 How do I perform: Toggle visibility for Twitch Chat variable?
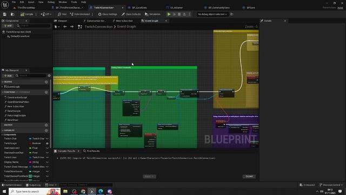(47, 139)
